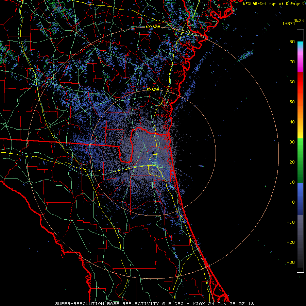
Task: Click the 10 dBZ scale value
Action: point(292,182)
